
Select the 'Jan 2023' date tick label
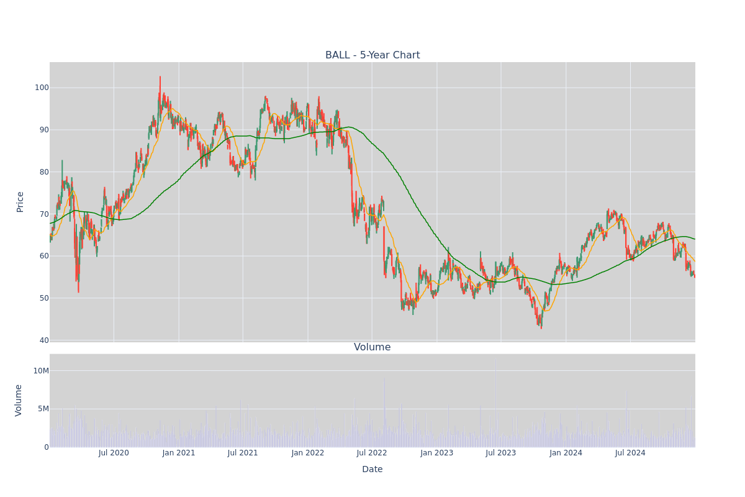coord(437,453)
